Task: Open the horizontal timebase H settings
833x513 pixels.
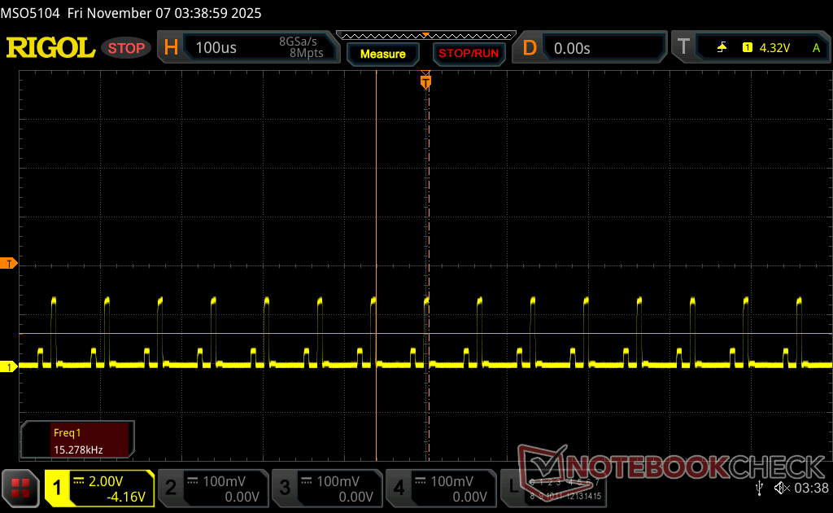Action: (x=172, y=48)
